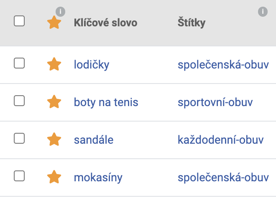This screenshot has height=198, width=276.
Task: Click the star icon next to lodičky
Action: click(54, 64)
